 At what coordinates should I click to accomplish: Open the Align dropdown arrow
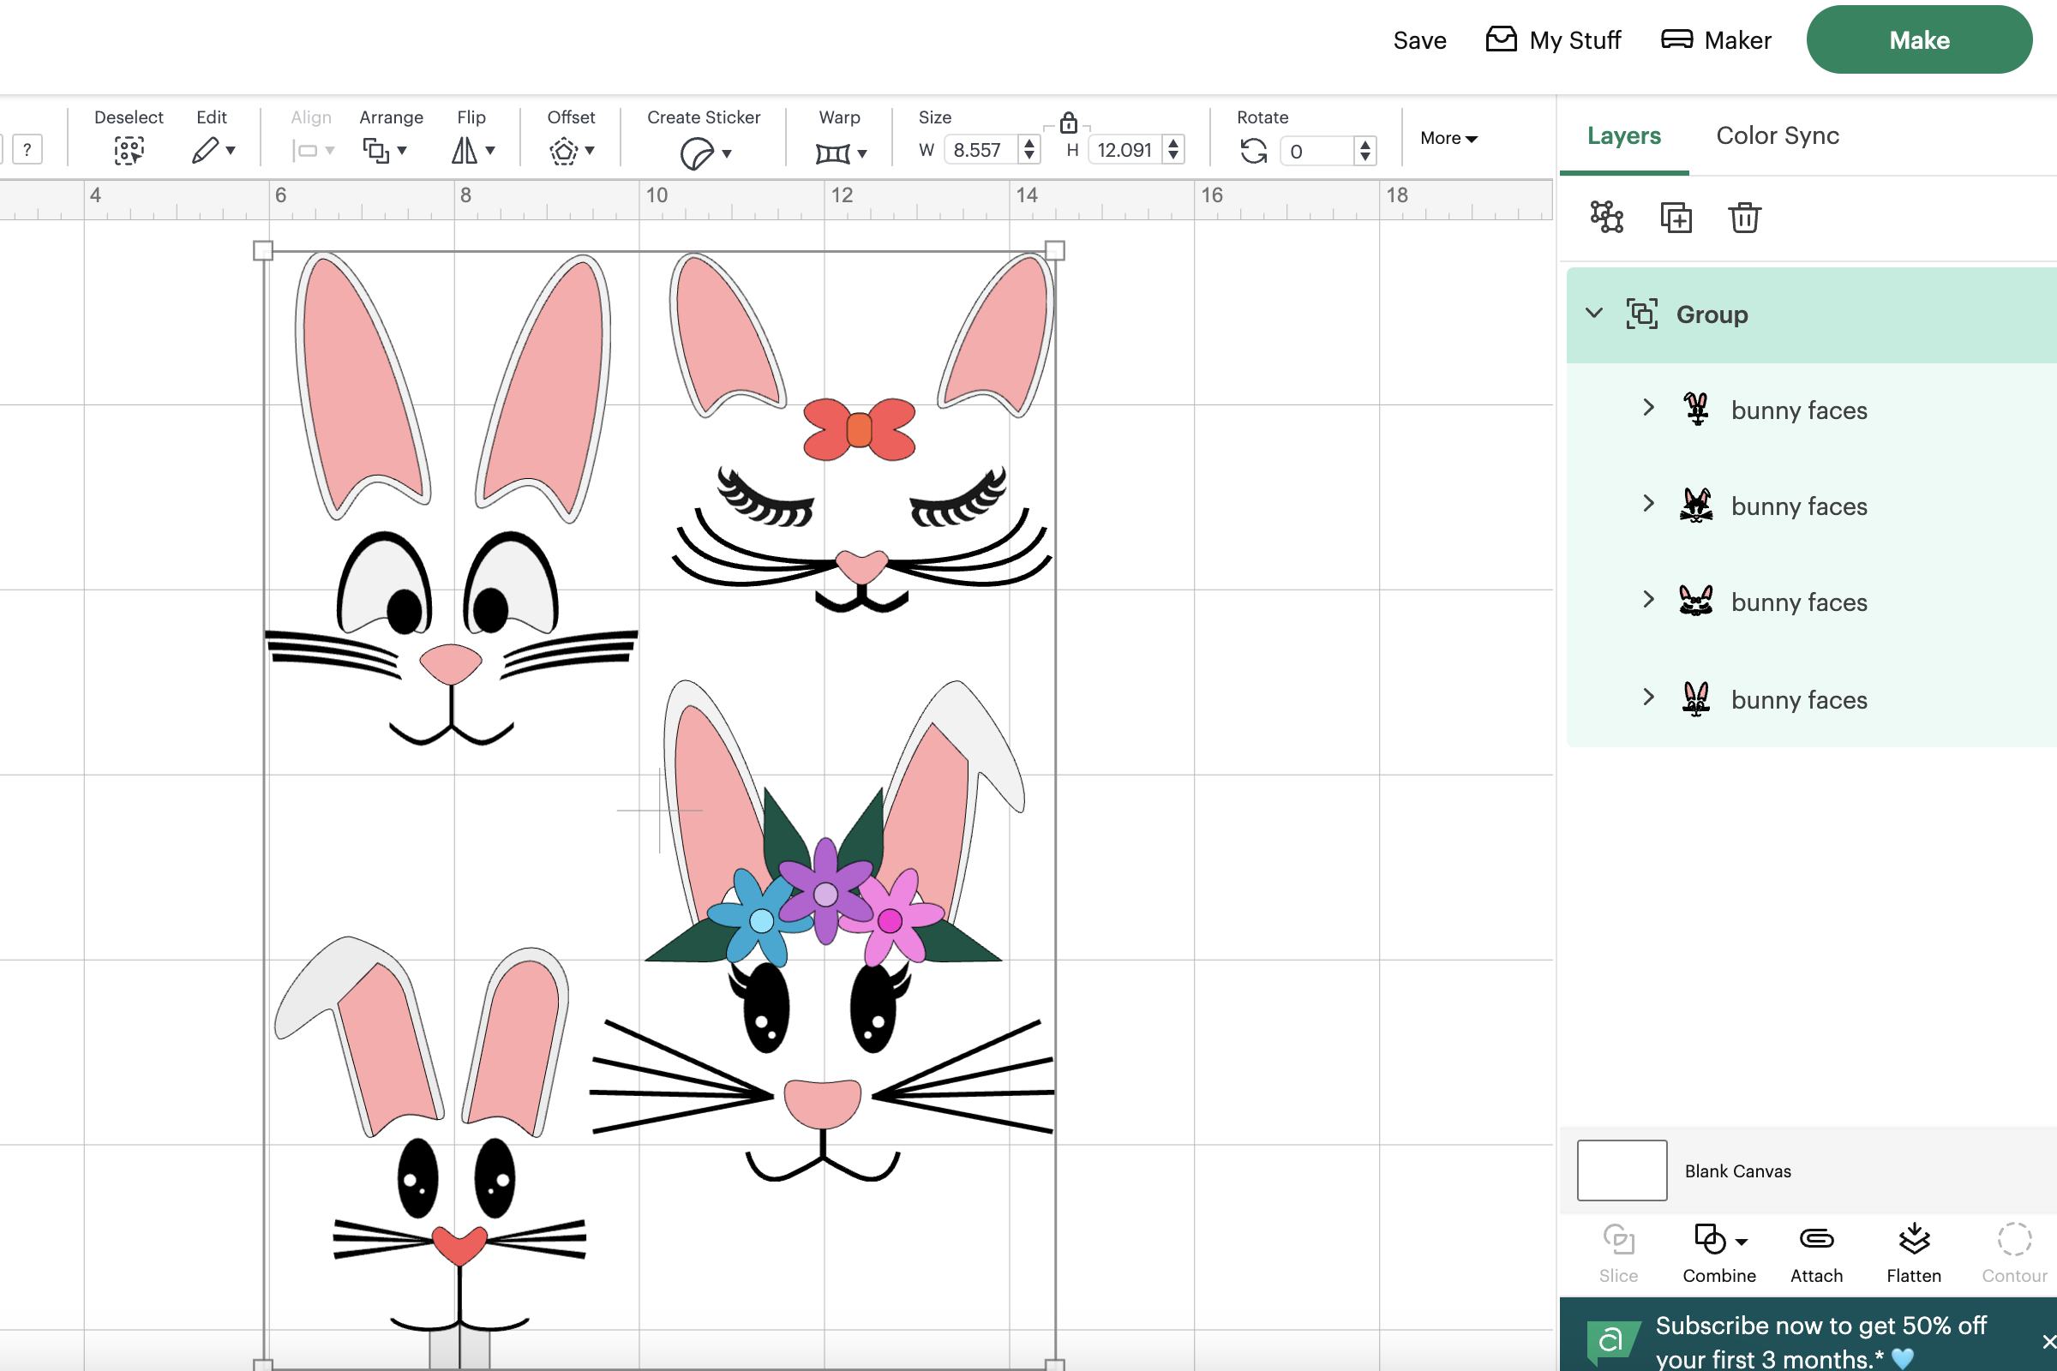pos(330,152)
